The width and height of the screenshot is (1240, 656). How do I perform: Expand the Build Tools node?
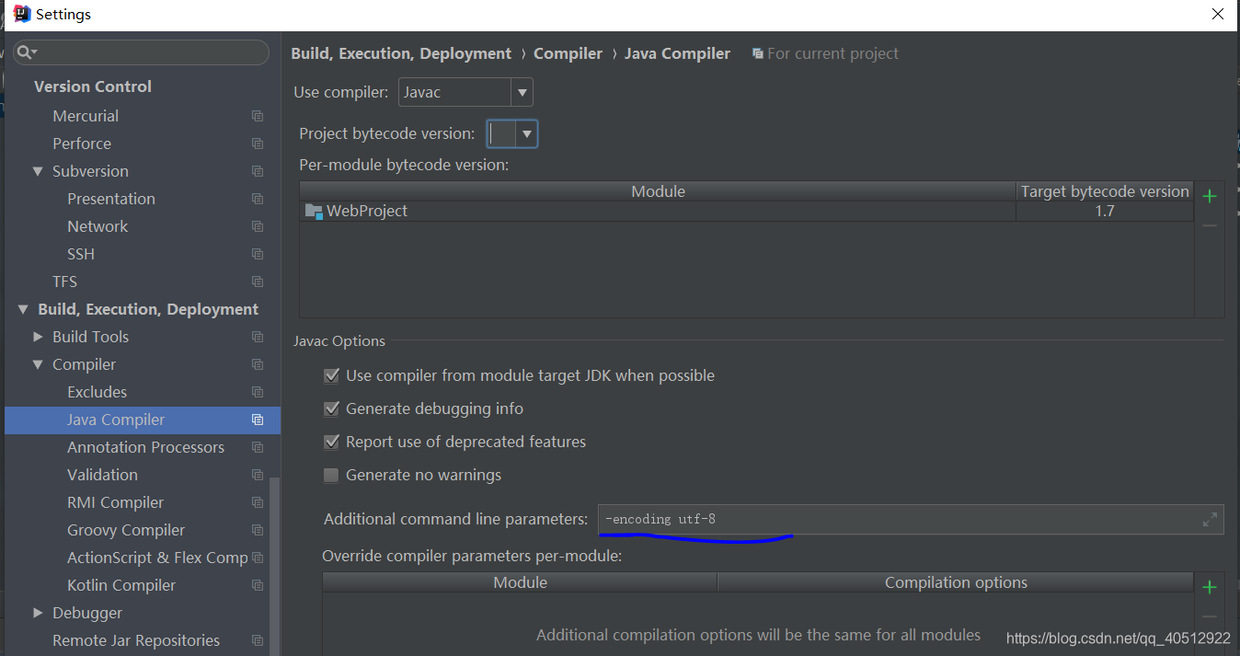[38, 337]
